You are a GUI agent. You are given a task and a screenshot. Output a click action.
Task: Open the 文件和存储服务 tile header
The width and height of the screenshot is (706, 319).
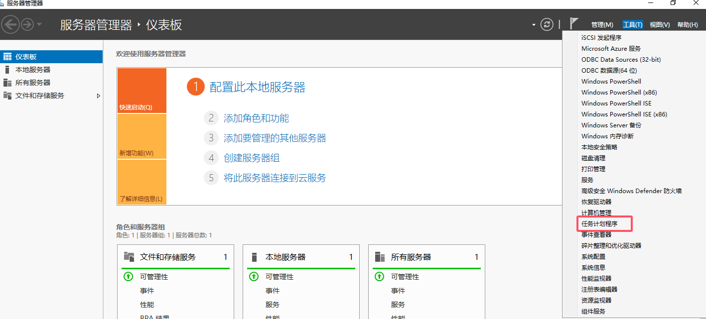pyautogui.click(x=175, y=257)
